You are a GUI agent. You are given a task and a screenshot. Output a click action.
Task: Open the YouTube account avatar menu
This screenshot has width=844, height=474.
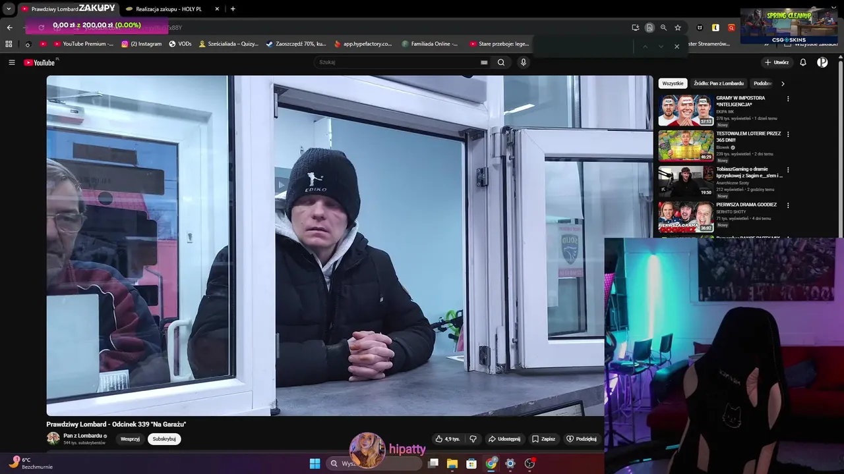tap(822, 63)
